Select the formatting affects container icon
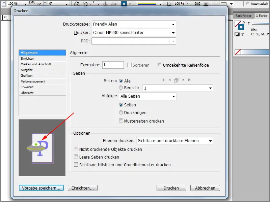Screen dimensions: 270x202 tap(237, 34)
